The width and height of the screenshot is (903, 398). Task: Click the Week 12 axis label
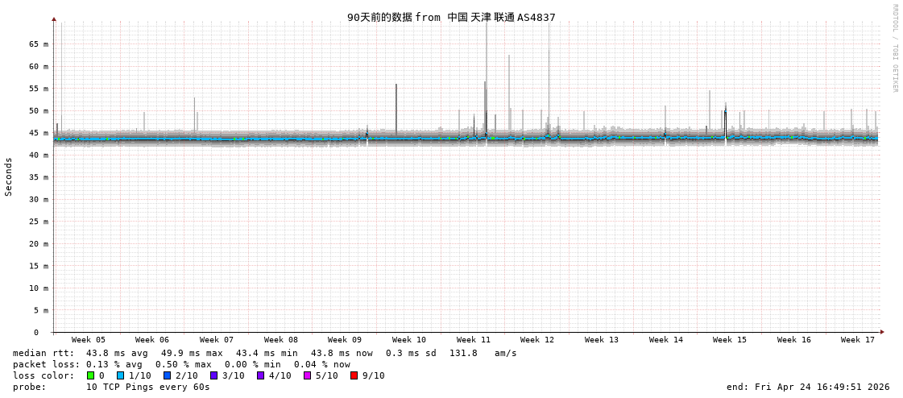click(x=537, y=340)
